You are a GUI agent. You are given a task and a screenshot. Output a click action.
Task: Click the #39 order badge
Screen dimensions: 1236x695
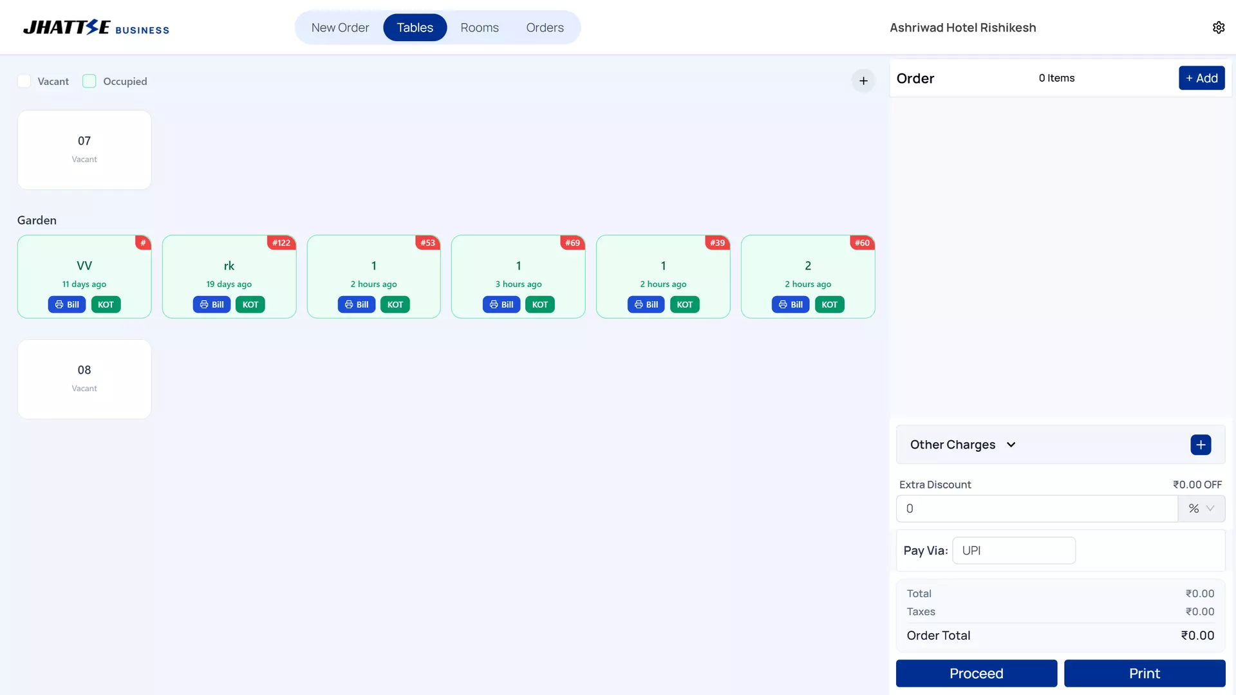tap(717, 243)
